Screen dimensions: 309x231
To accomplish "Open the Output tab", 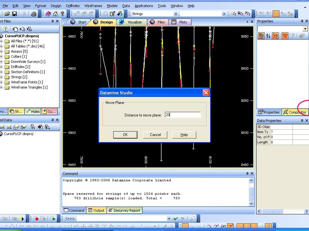I will point(97,210).
